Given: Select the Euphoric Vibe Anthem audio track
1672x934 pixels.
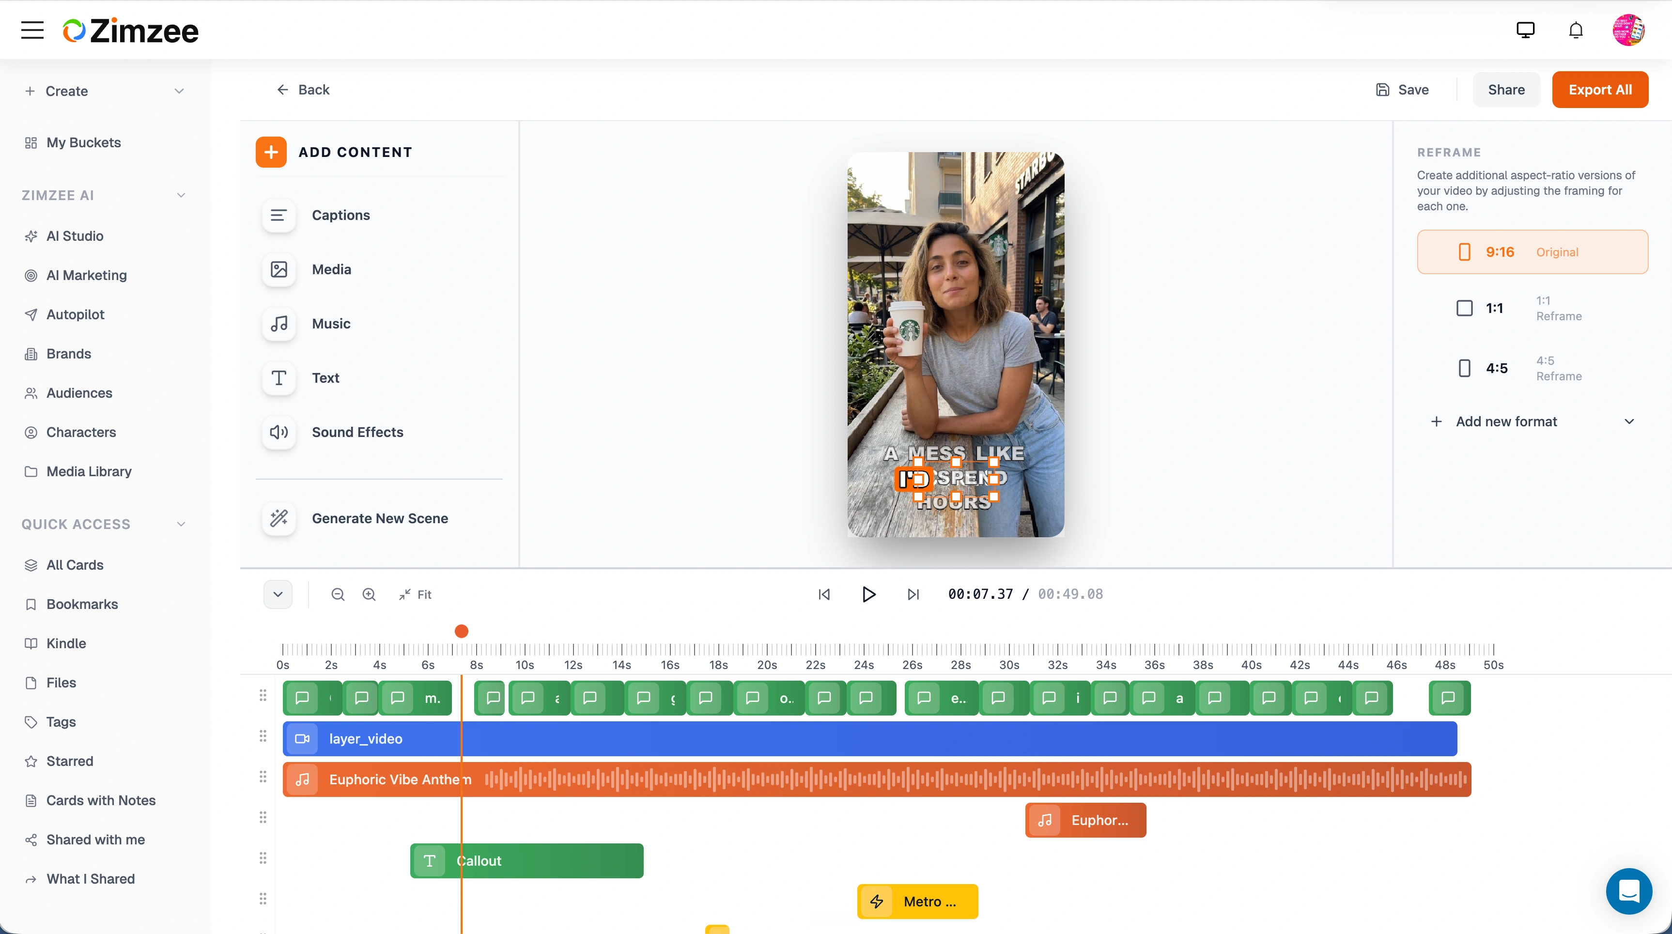Looking at the screenshot, I should tap(877, 779).
